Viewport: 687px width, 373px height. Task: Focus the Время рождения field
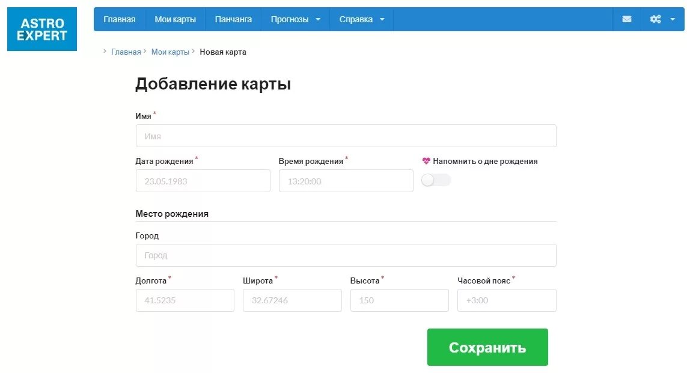[x=346, y=181]
